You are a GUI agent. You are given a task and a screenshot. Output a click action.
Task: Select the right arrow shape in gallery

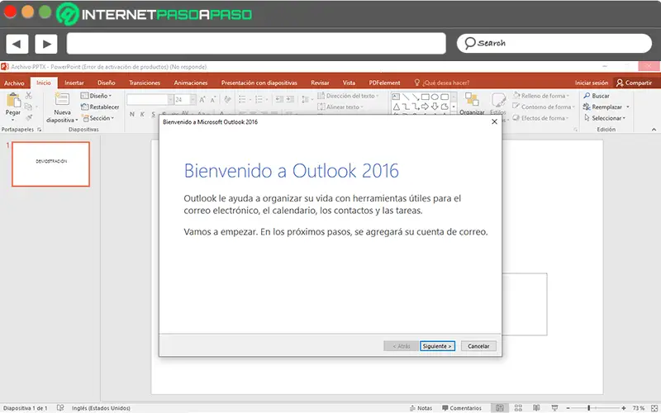(426, 107)
